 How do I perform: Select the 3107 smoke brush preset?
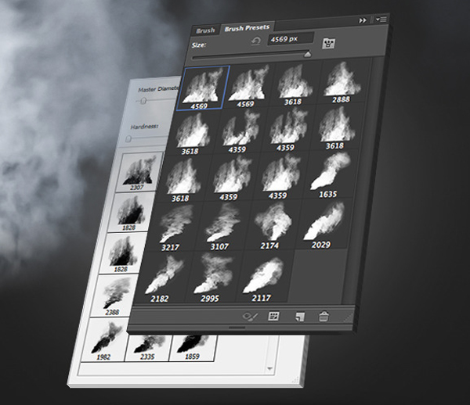(x=222, y=227)
